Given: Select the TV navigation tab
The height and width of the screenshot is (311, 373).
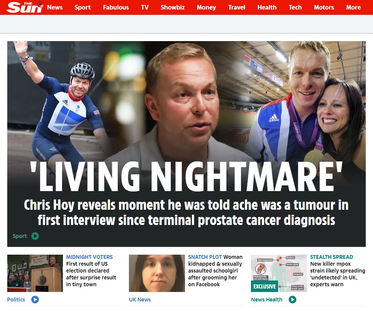Looking at the screenshot, I should click(x=145, y=7).
